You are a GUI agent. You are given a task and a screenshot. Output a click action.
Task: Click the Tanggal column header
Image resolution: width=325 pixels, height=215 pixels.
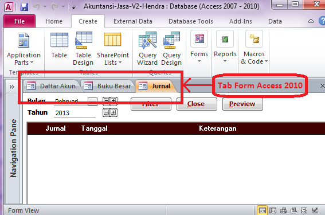(x=95, y=128)
